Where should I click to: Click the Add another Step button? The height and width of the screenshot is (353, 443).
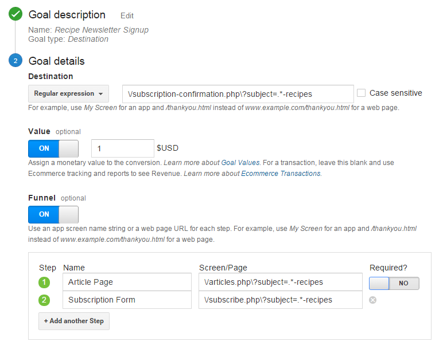coord(74,321)
